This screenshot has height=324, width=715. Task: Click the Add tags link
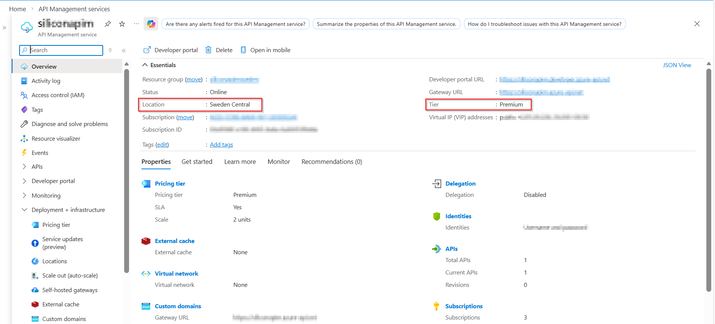(x=221, y=145)
